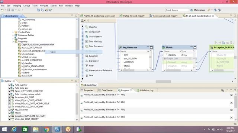Uncheck Write_REJ_ALL_CUST_MODIFY in Outline
This screenshot has width=238, height=133.
point(9,100)
